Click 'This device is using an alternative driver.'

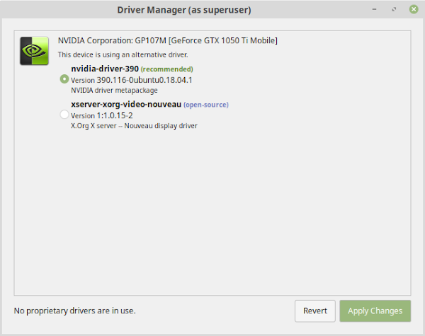coord(123,54)
